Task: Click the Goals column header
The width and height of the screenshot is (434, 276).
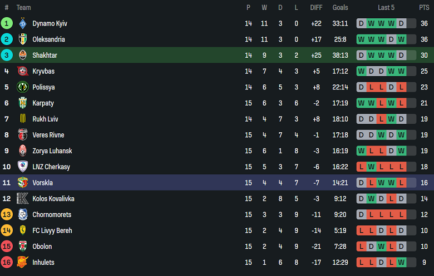Action: click(x=340, y=8)
